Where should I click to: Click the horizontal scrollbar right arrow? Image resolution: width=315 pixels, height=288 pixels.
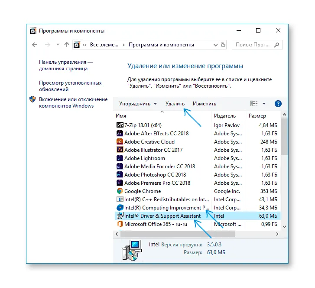(x=277, y=234)
